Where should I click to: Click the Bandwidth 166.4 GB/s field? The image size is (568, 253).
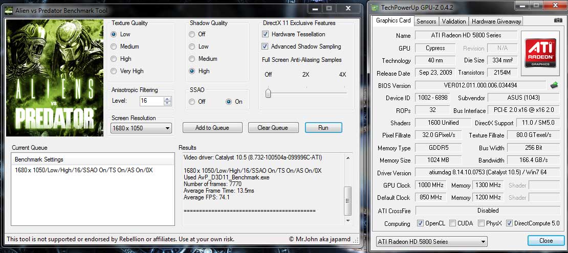pos(533,160)
